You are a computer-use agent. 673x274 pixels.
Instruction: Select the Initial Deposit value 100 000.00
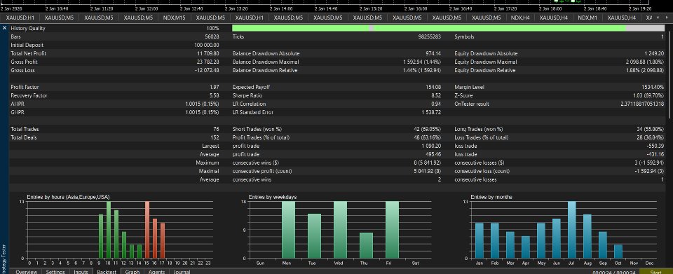[207, 45]
